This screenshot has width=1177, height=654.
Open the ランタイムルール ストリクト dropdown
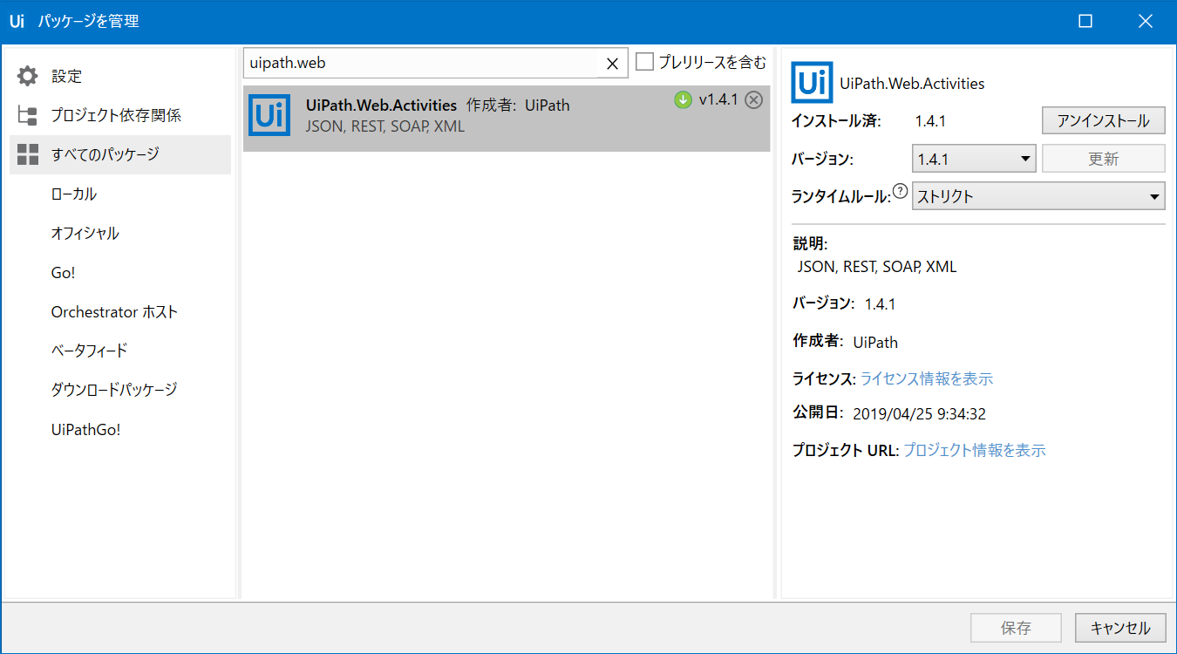1038,197
